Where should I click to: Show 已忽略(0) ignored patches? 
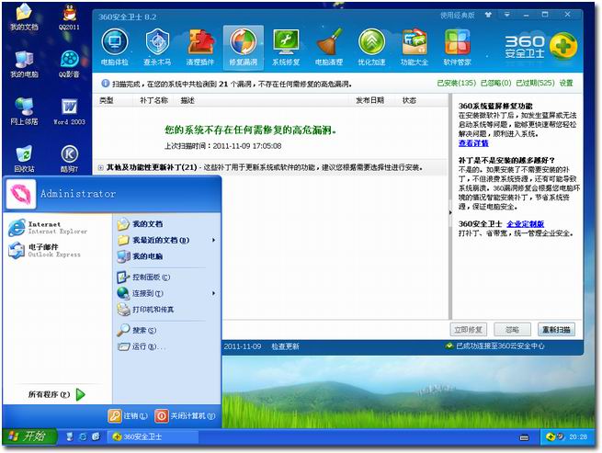[496, 83]
